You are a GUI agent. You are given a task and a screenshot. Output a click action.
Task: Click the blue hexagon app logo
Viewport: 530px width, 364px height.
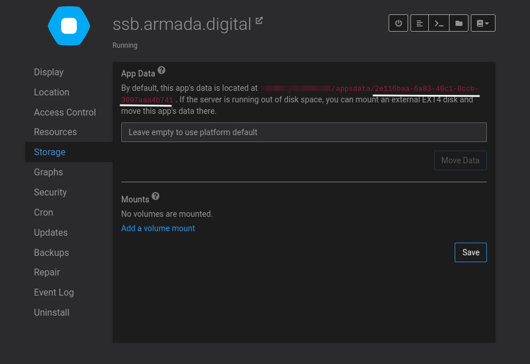[x=69, y=26]
